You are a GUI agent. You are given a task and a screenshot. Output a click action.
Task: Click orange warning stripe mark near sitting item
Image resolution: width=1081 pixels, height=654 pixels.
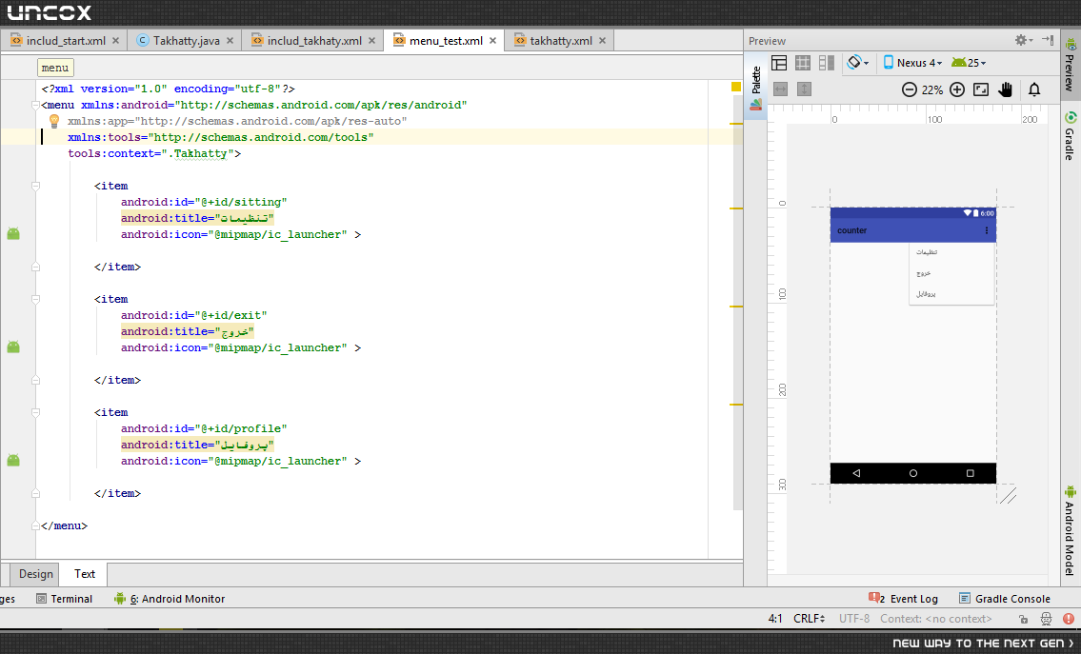[735, 208]
